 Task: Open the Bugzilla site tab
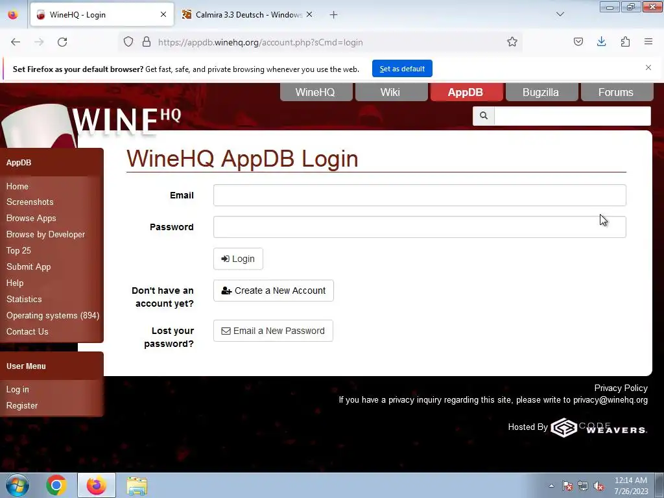click(x=541, y=92)
